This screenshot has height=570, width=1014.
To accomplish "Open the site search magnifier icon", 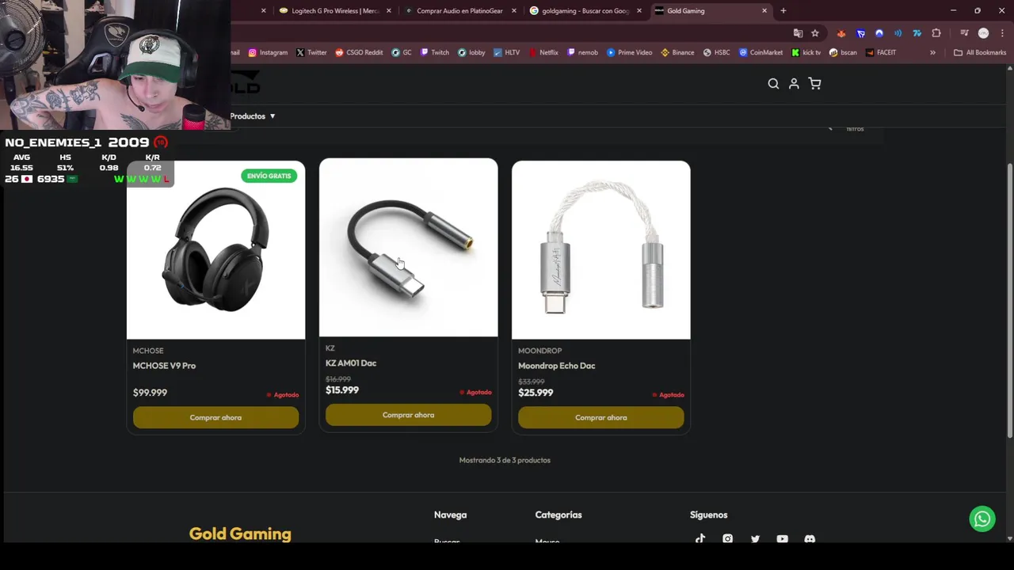I will coord(773,84).
